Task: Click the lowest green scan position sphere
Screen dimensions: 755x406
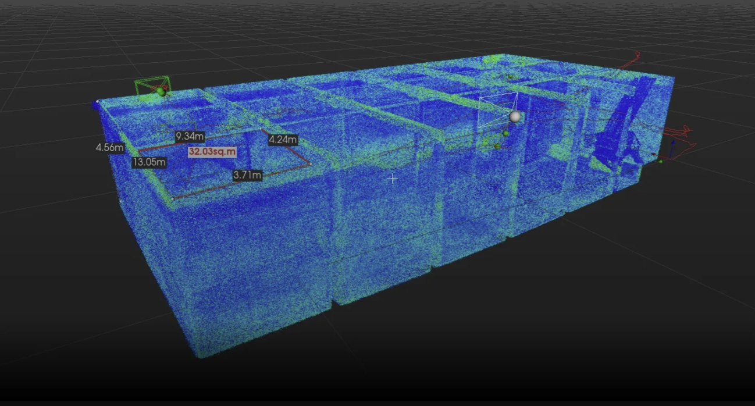Action: point(497,147)
